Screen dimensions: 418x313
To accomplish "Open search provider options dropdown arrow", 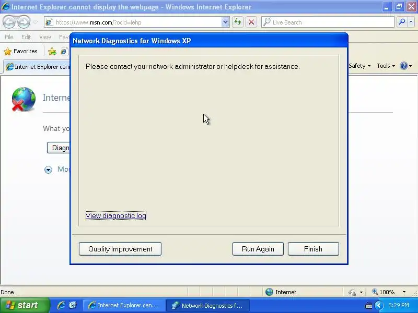I will 411,22.
